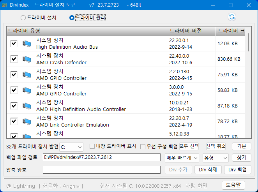Uncheck AMD GPIO Controller 3.0.0.0 checkbox

[x=14, y=90]
